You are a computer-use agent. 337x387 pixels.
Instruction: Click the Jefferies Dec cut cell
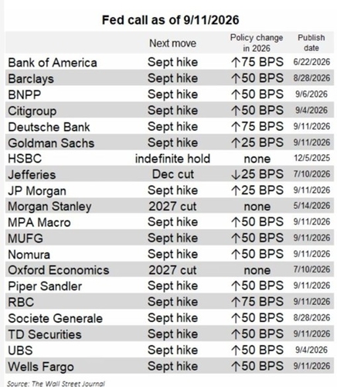tap(173, 174)
